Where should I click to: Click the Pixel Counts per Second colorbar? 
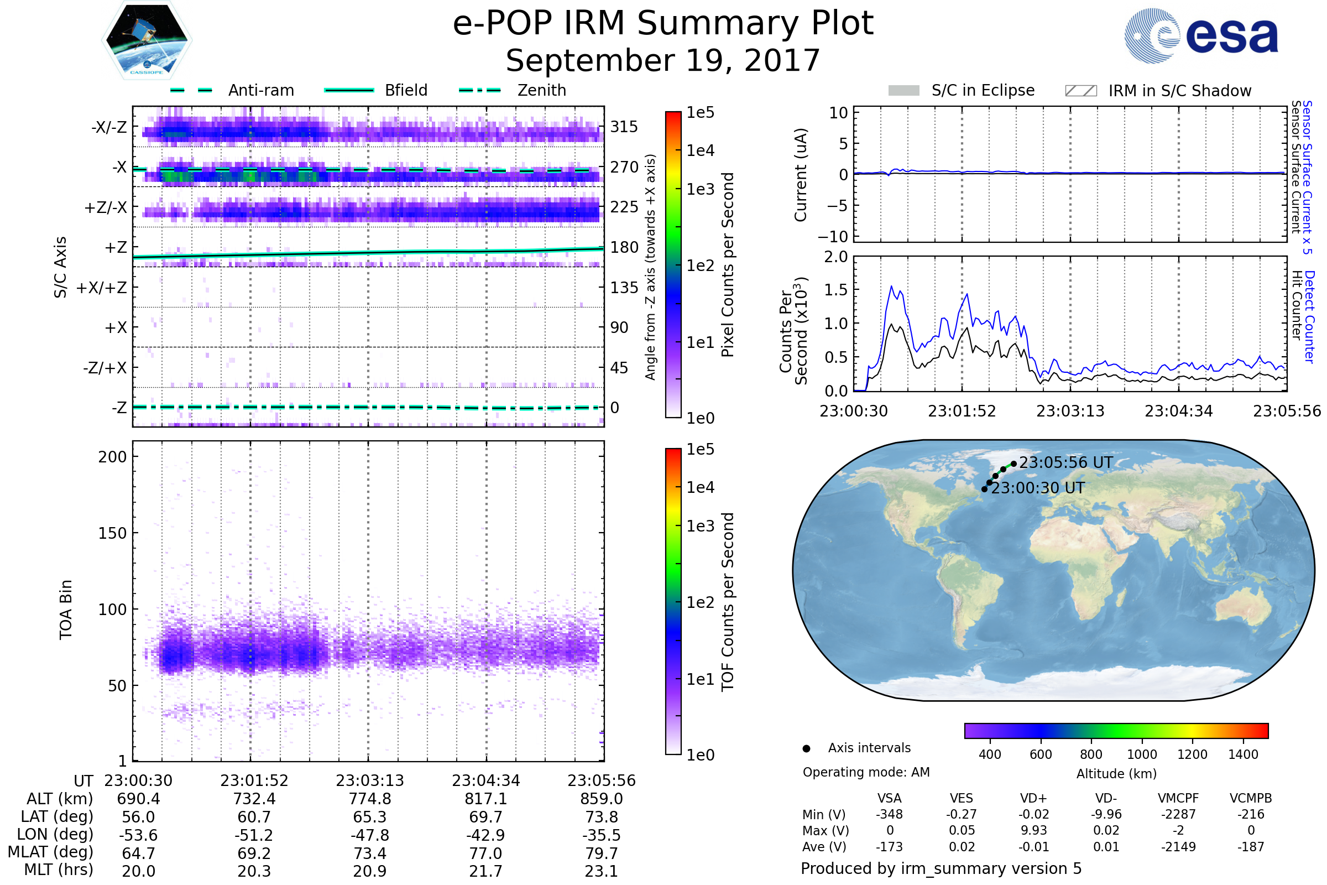(x=673, y=264)
